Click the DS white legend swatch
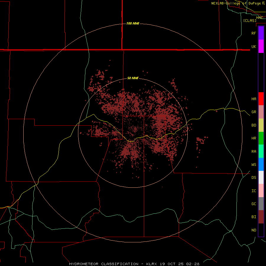The image size is (266, 266). pos(261,177)
